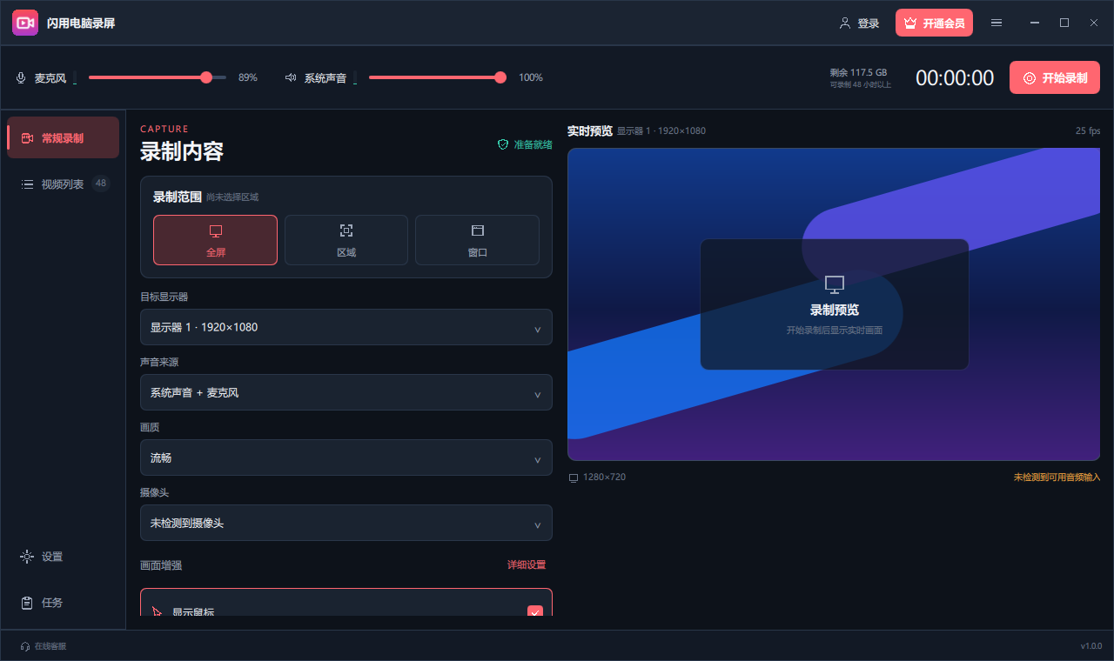Click the 实时预览 preview image
Image resolution: width=1114 pixels, height=661 pixels.
(x=834, y=304)
